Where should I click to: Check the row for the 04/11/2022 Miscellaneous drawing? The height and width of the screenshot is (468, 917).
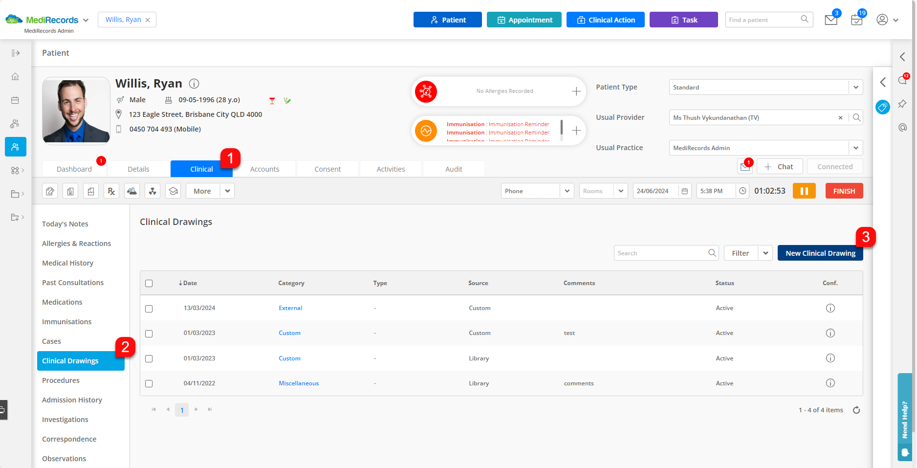pyautogui.click(x=149, y=384)
